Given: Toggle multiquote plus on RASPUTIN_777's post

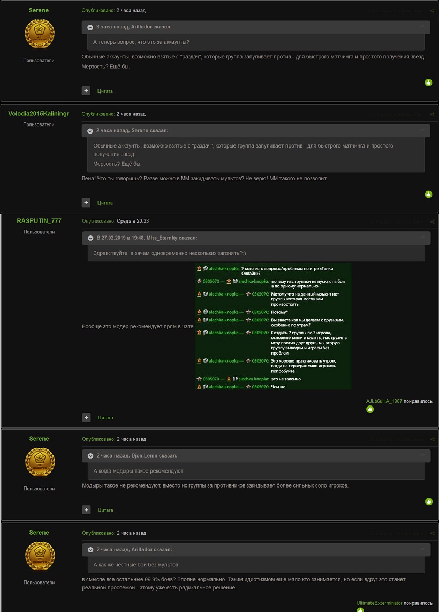Looking at the screenshot, I should 86,417.
